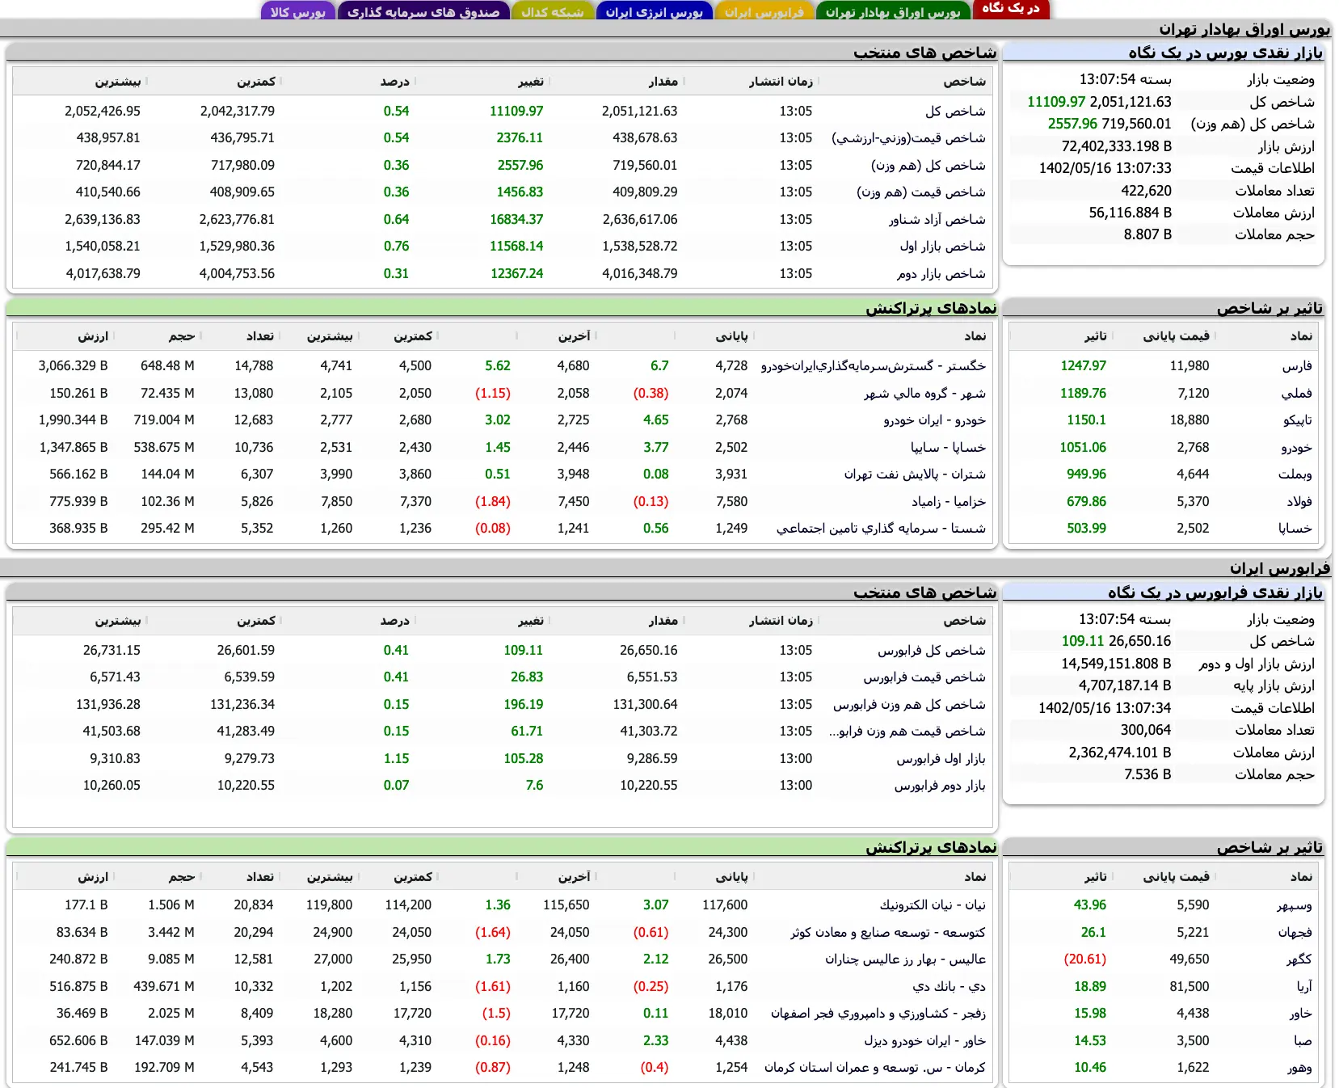This screenshot has height=1088, width=1339.
Task: Open 'صندوق های سرمایه گذاری' tab
Action: coord(423,12)
